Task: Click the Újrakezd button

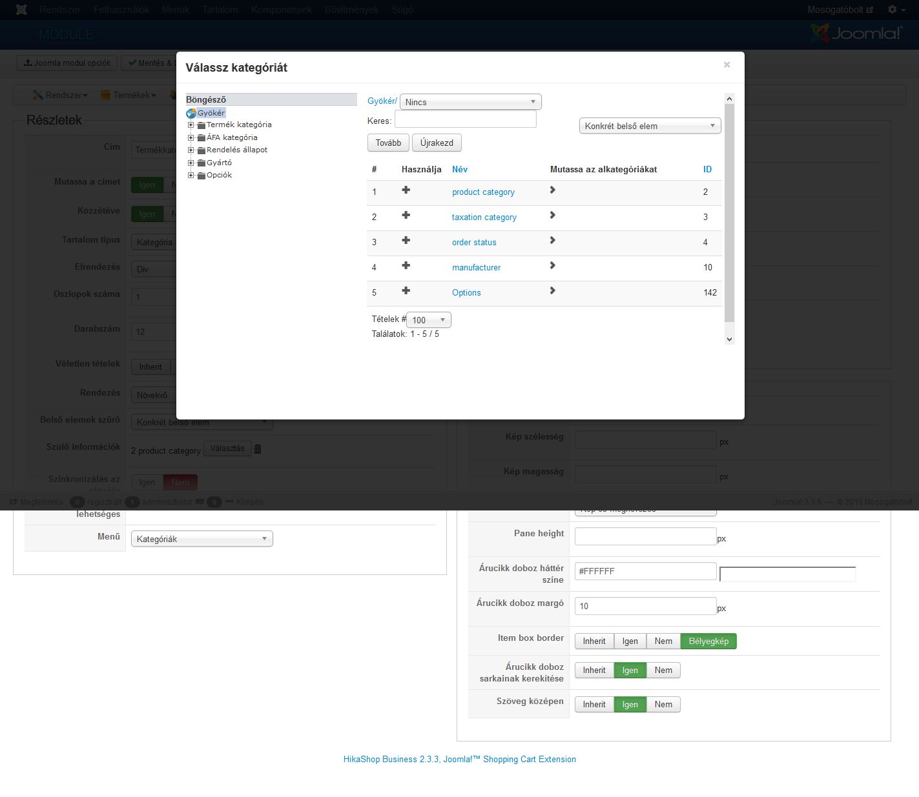Action: (437, 143)
